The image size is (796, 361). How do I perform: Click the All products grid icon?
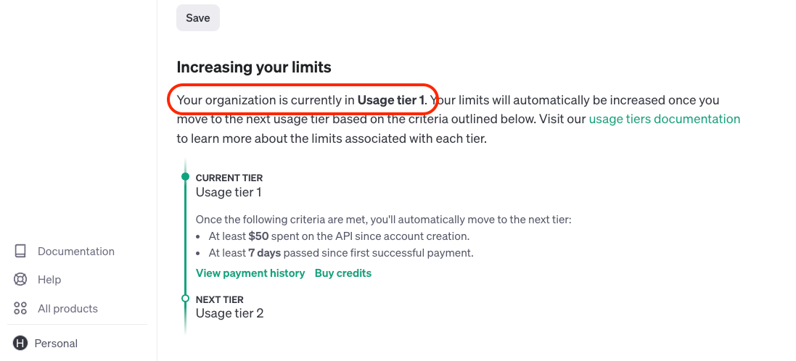pyautogui.click(x=20, y=309)
